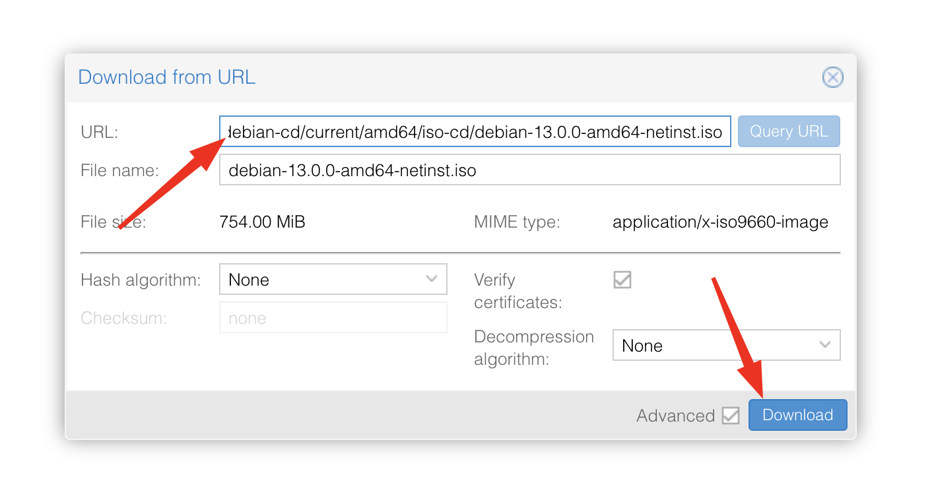Click the blue Download button
Viewport: 934px width, 504px height.
tap(797, 415)
